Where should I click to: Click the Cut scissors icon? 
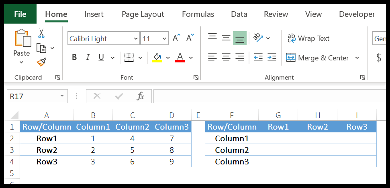41,34
